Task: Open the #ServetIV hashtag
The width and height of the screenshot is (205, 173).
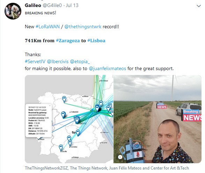Action: tap(35, 61)
